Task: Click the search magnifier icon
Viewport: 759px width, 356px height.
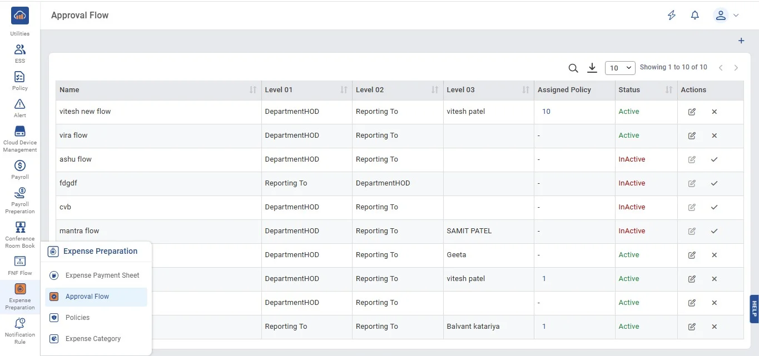Action: [x=573, y=68]
